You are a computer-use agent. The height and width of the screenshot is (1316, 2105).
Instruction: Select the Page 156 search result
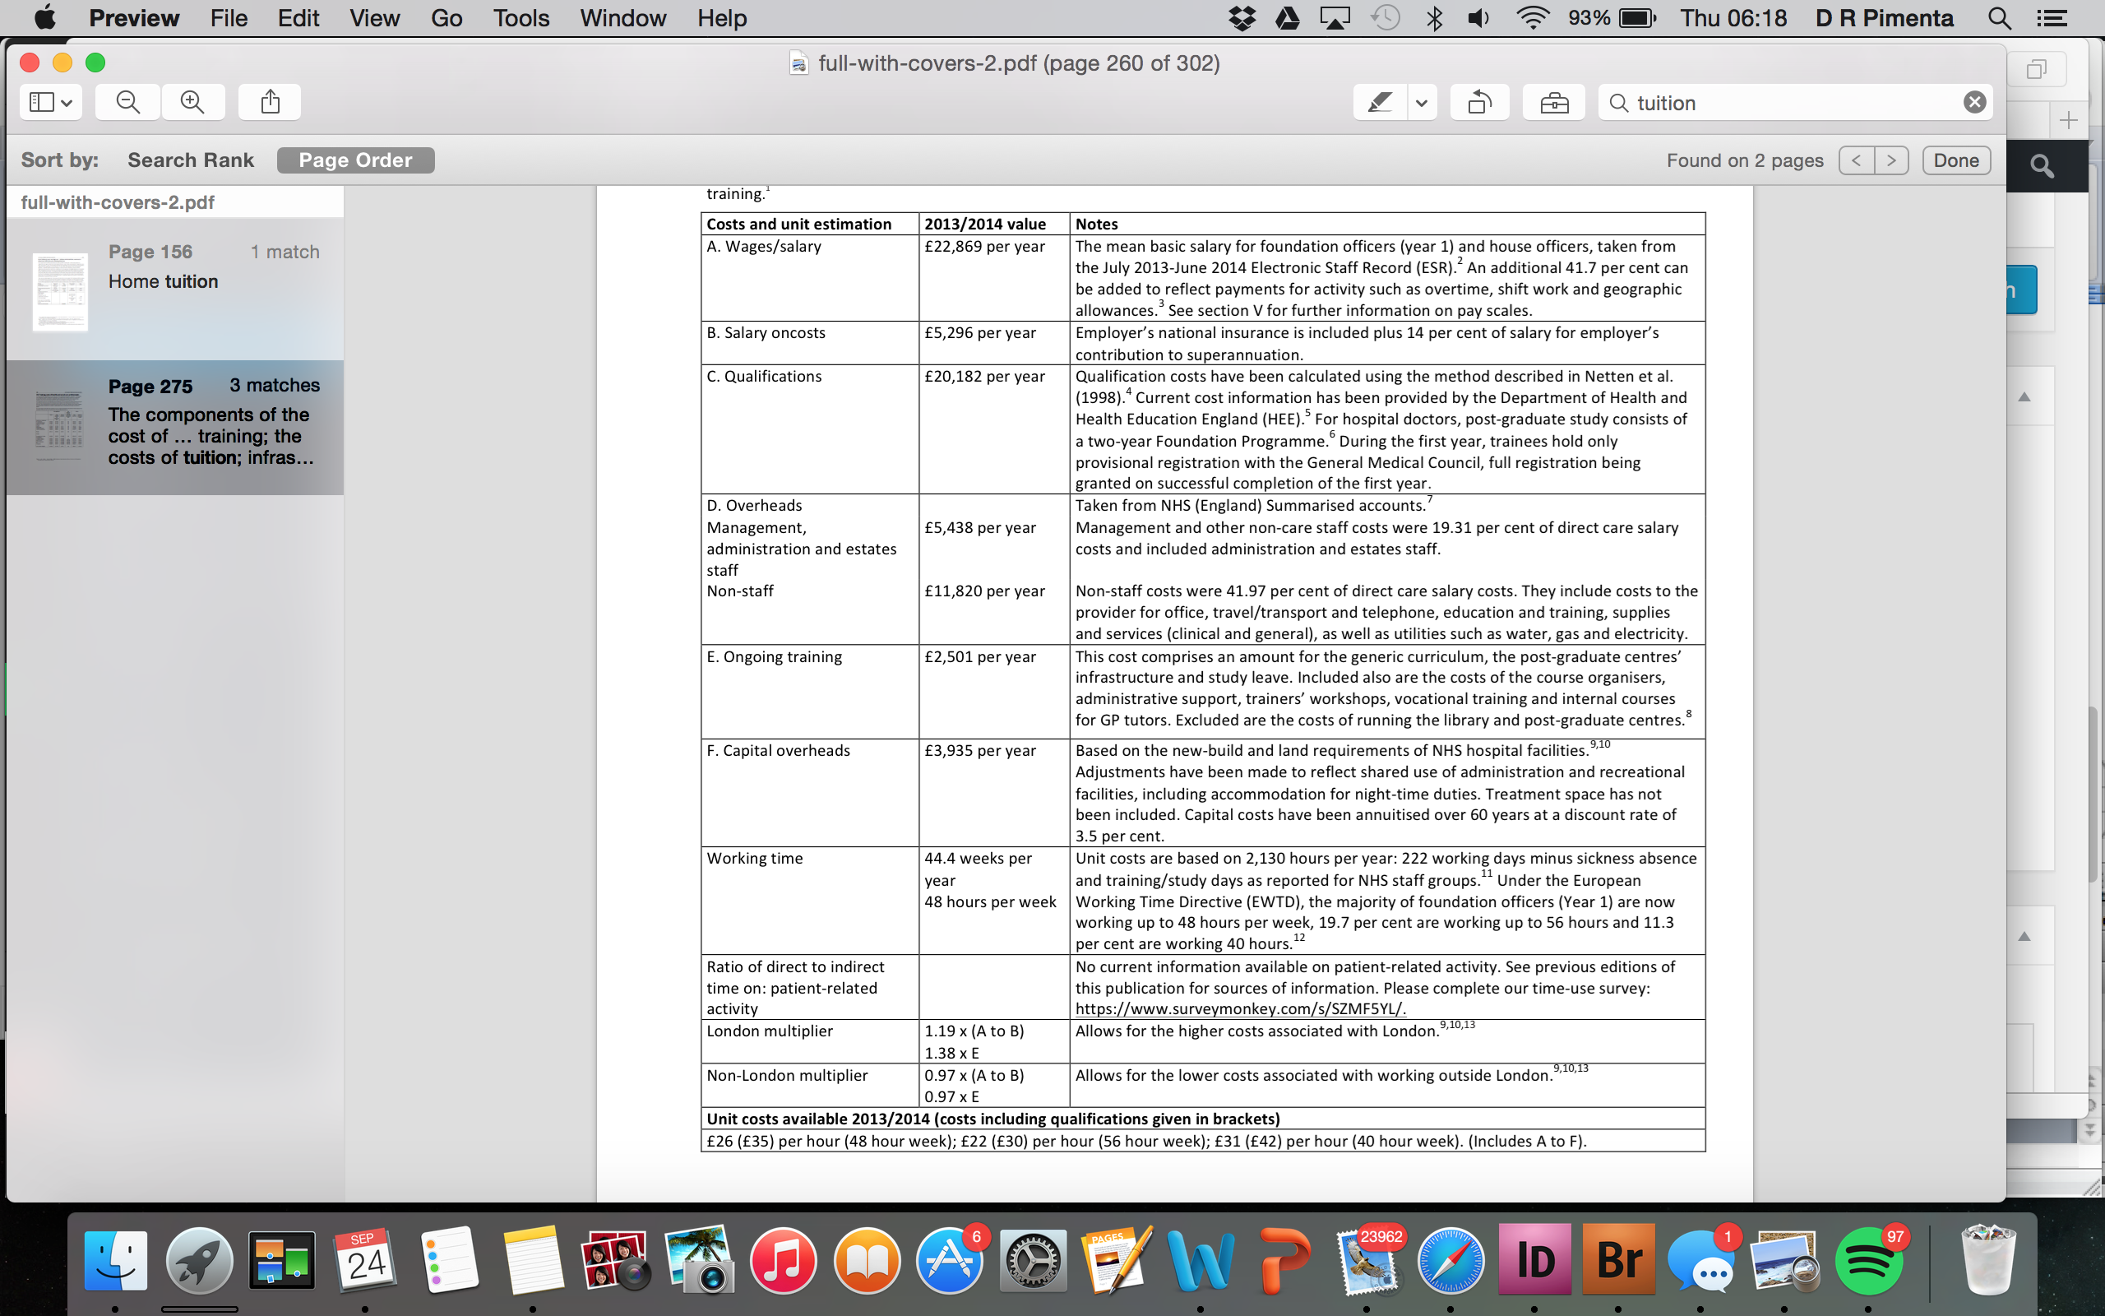pos(174,287)
